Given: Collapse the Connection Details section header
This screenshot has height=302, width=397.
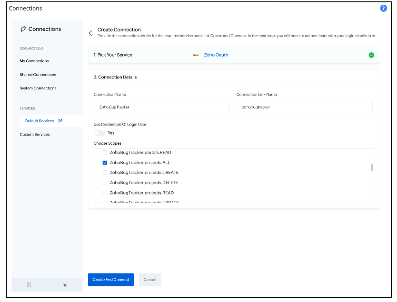Looking at the screenshot, I should 115,77.
